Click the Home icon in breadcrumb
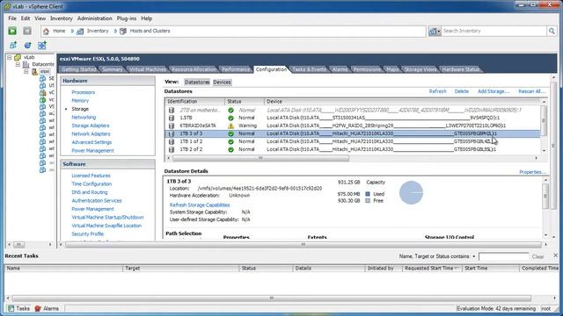The image size is (563, 316). pyautogui.click(x=46, y=32)
